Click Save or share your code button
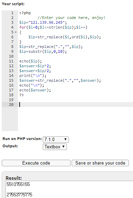133x198 pixels. tap(100, 163)
